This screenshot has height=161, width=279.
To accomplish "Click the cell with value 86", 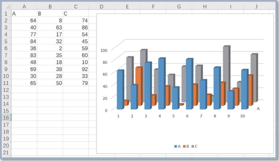I will pyautogui.click(x=76, y=27).
